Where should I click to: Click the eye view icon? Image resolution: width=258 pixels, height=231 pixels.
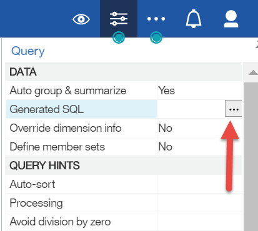[81, 19]
